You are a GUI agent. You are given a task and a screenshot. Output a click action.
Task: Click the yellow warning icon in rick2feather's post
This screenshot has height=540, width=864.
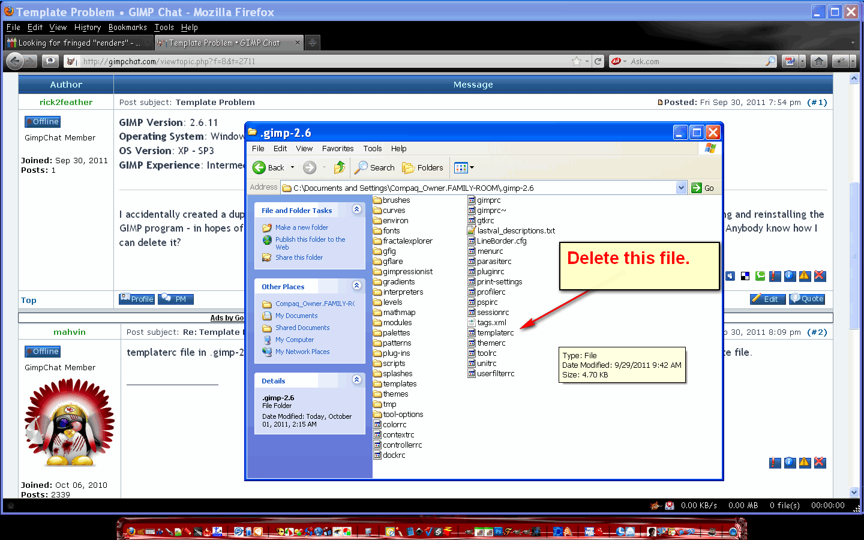805,276
